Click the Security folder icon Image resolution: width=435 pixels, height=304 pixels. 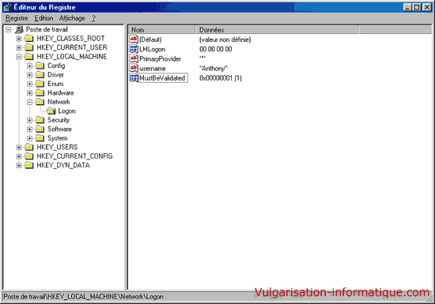(40, 120)
